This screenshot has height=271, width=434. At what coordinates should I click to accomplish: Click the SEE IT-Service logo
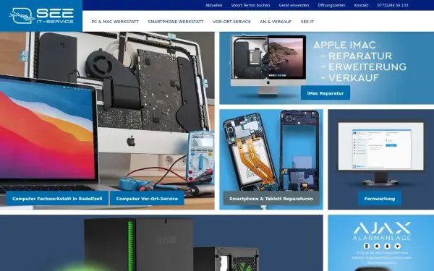(41, 16)
